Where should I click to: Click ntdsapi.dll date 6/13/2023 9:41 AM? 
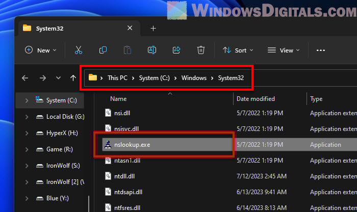(261, 192)
